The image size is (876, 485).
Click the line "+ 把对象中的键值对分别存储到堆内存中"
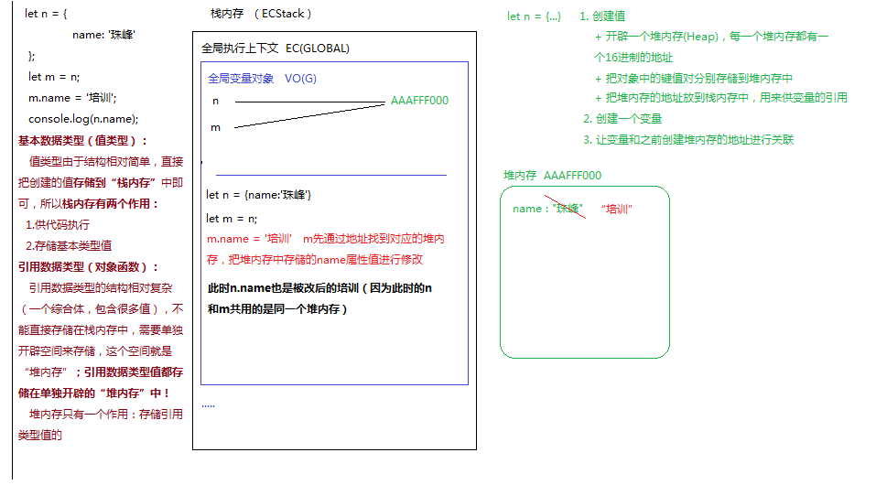pos(693,79)
